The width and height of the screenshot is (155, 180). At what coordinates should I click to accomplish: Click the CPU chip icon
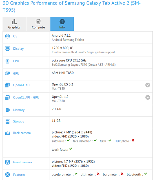pos(7,61)
